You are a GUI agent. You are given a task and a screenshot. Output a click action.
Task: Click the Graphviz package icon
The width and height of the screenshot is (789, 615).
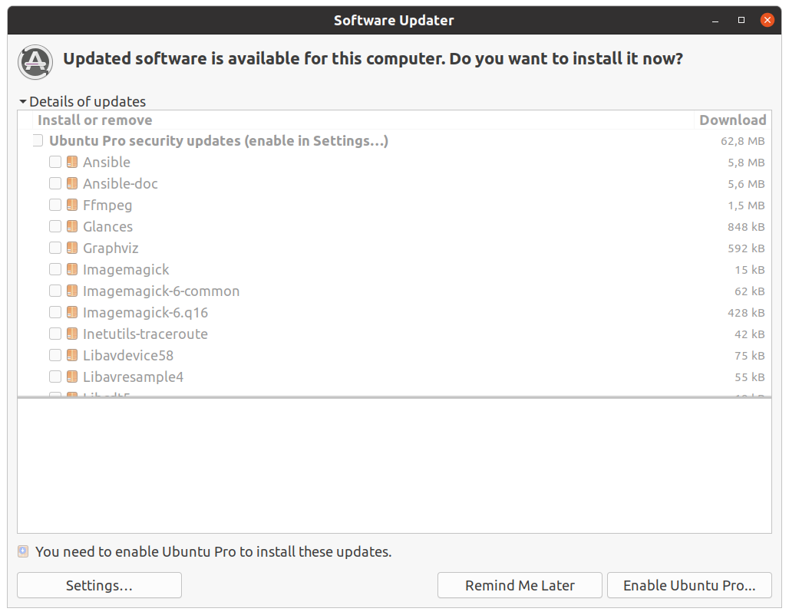click(72, 248)
